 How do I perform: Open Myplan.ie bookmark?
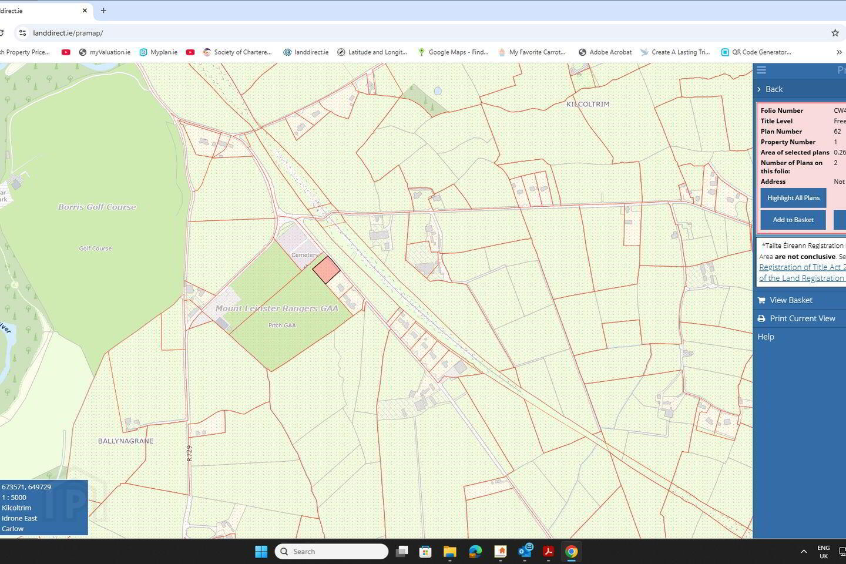[x=159, y=52]
